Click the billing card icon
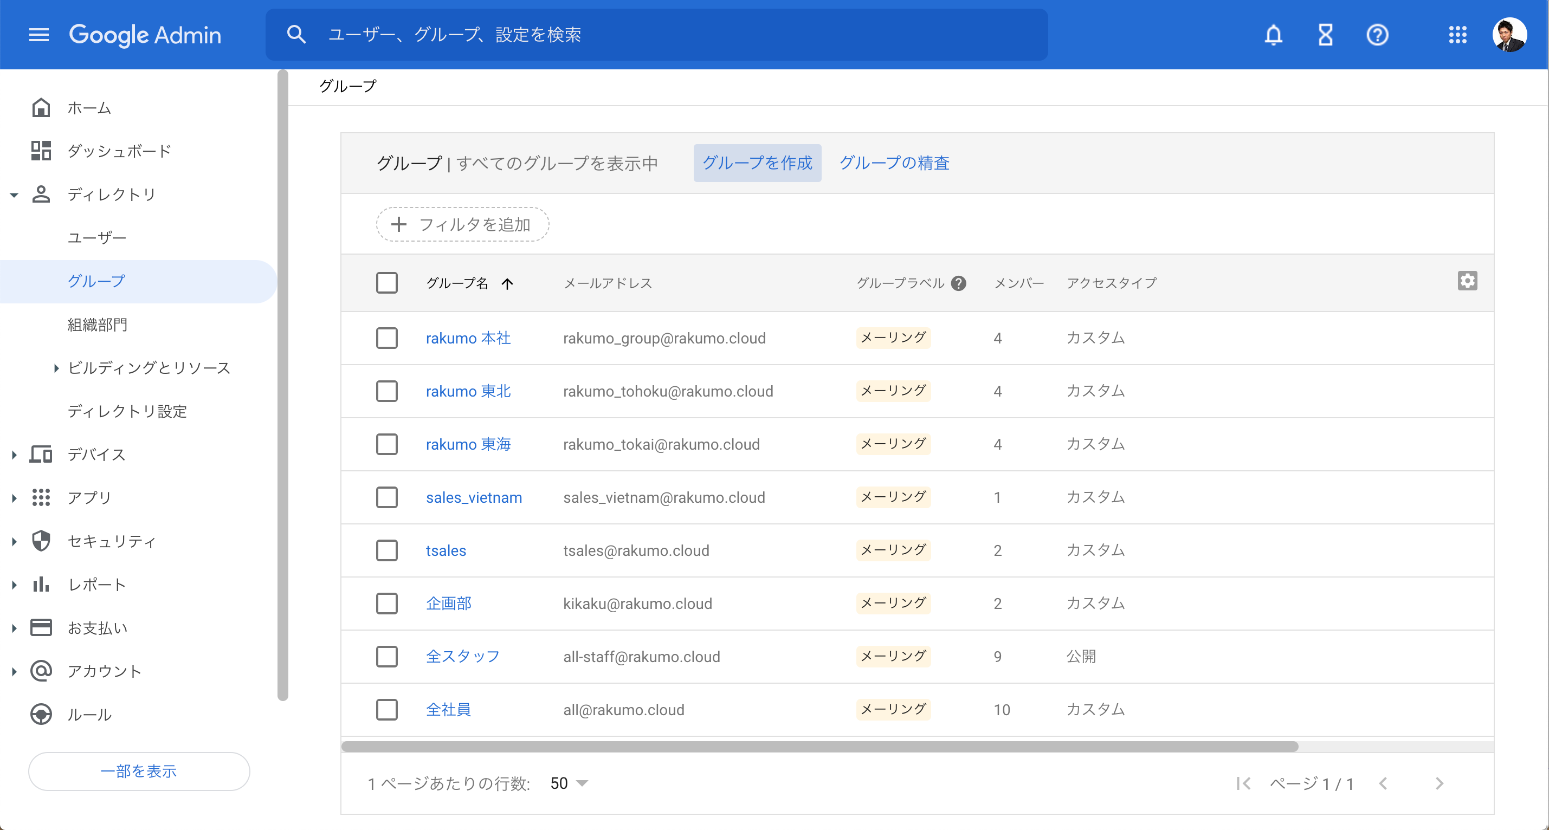This screenshot has height=830, width=1549. pyautogui.click(x=41, y=627)
